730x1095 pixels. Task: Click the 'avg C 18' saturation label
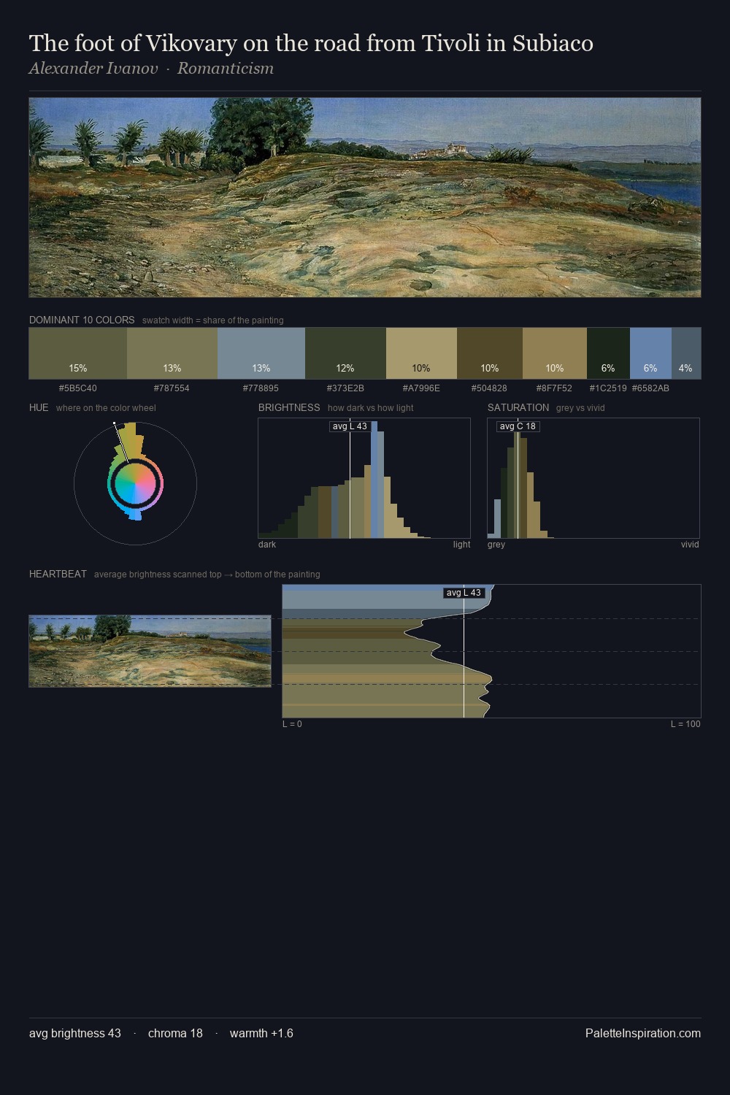[518, 426]
